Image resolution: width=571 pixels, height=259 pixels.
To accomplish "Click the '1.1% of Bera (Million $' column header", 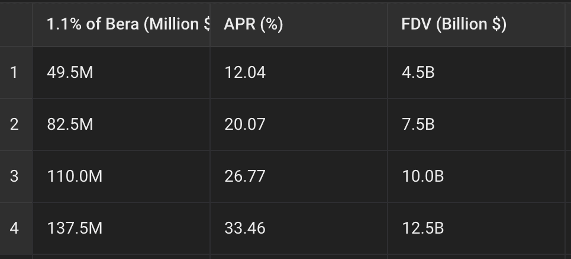I will 121,25.
